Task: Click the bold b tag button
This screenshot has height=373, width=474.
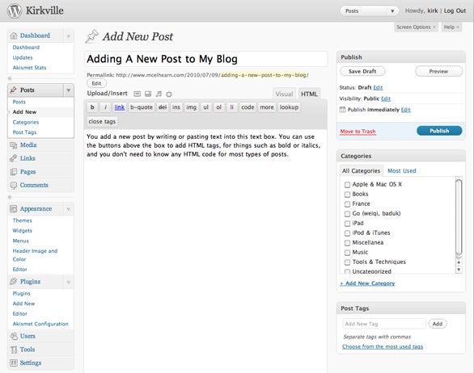Action: tap(92, 107)
